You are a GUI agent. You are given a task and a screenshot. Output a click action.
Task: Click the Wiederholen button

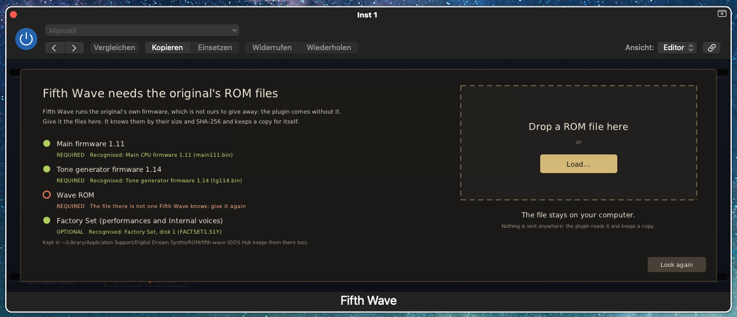(x=329, y=48)
